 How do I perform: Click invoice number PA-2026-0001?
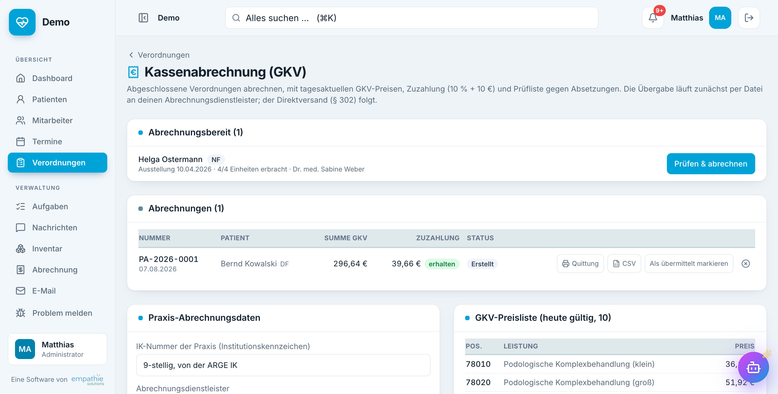[168, 259]
